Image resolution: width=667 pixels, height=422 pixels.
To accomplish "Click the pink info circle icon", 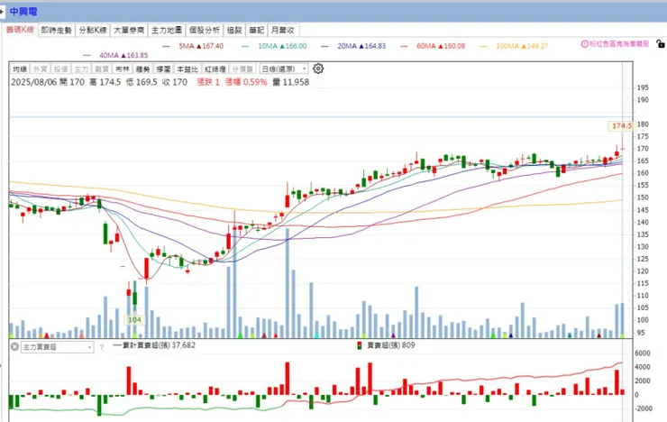I will click(584, 44).
